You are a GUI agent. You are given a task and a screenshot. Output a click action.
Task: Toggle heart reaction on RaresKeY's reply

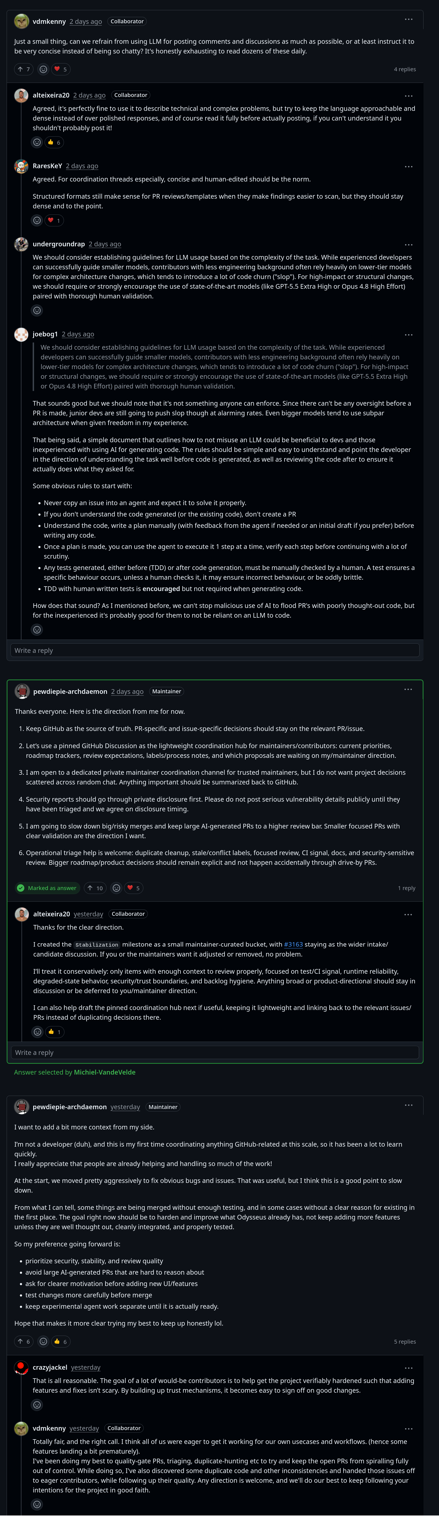pyautogui.click(x=54, y=221)
